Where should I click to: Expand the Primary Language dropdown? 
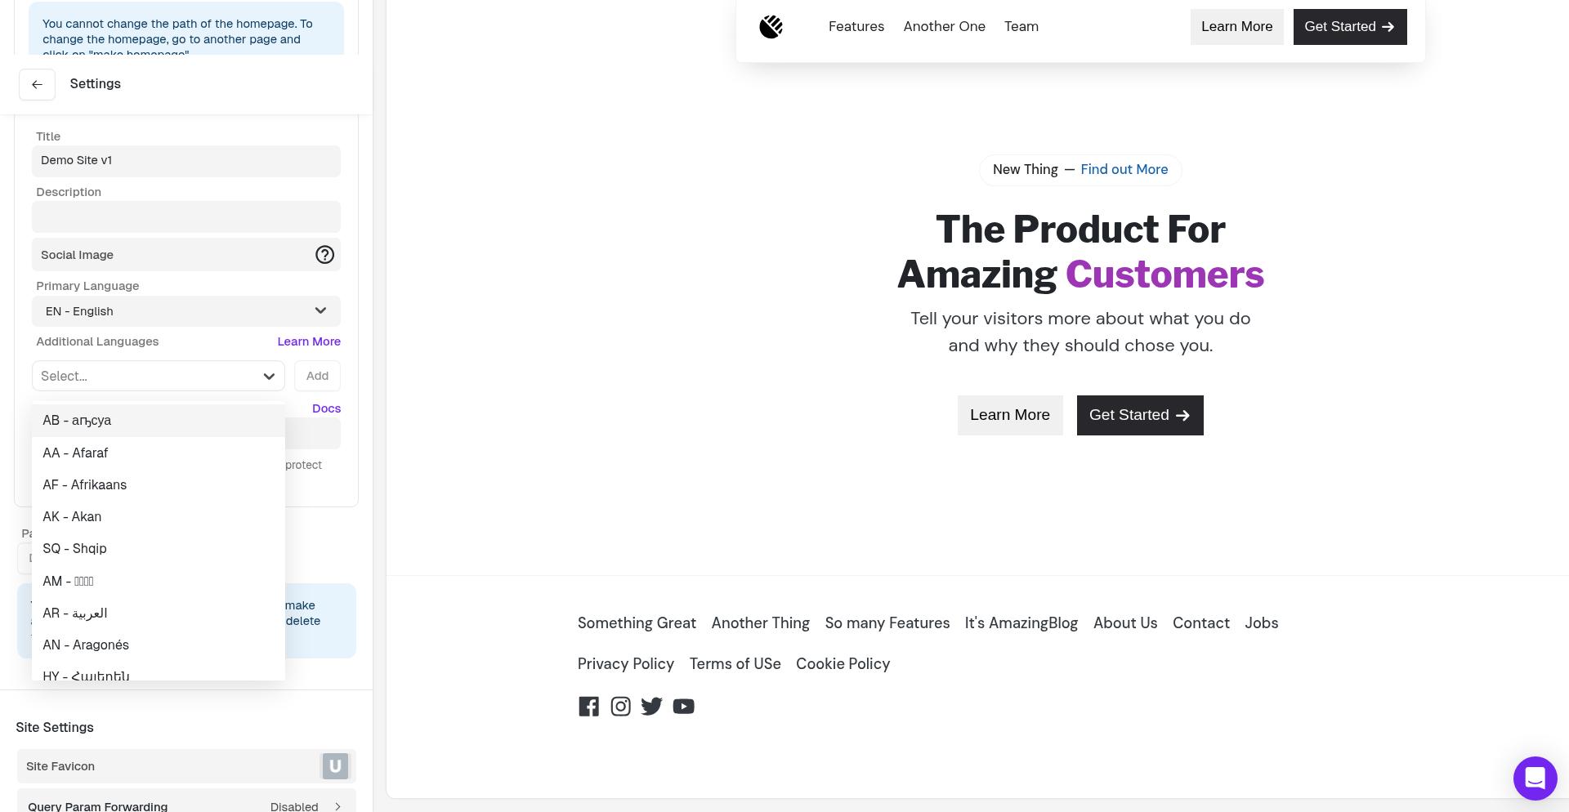pos(186,311)
